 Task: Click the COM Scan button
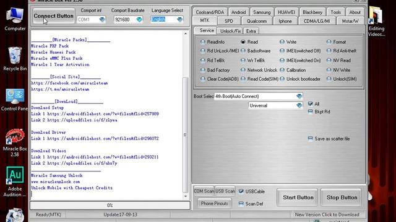204,191
